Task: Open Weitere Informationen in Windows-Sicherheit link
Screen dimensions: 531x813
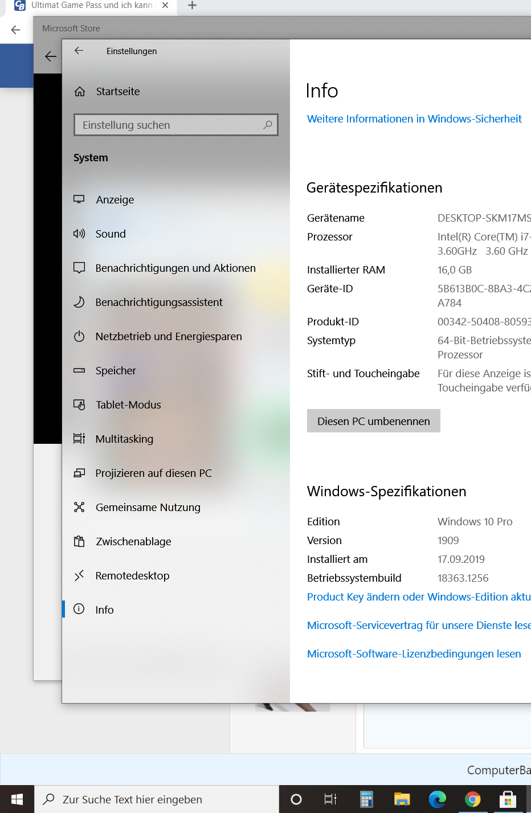Action: (414, 119)
